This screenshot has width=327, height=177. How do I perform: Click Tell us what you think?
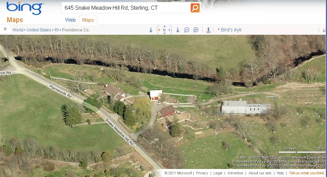[307, 173]
